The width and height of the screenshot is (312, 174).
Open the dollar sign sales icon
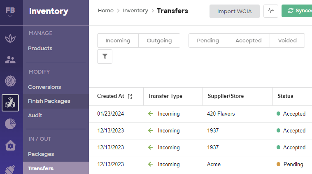click(10, 81)
